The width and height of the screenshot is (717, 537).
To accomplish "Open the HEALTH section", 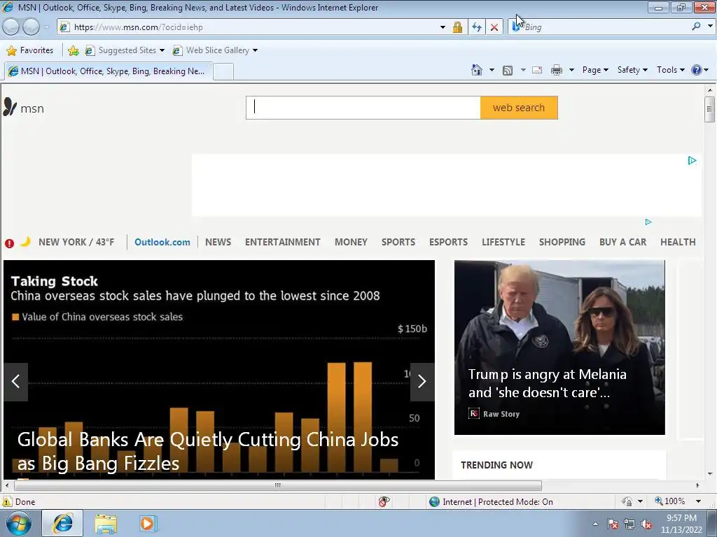I will coord(678,242).
